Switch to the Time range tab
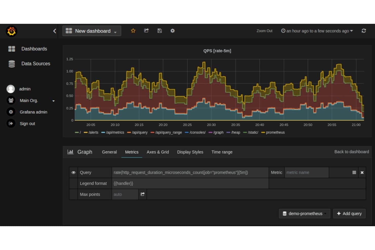The height and width of the screenshot is (250, 375). coord(222,152)
